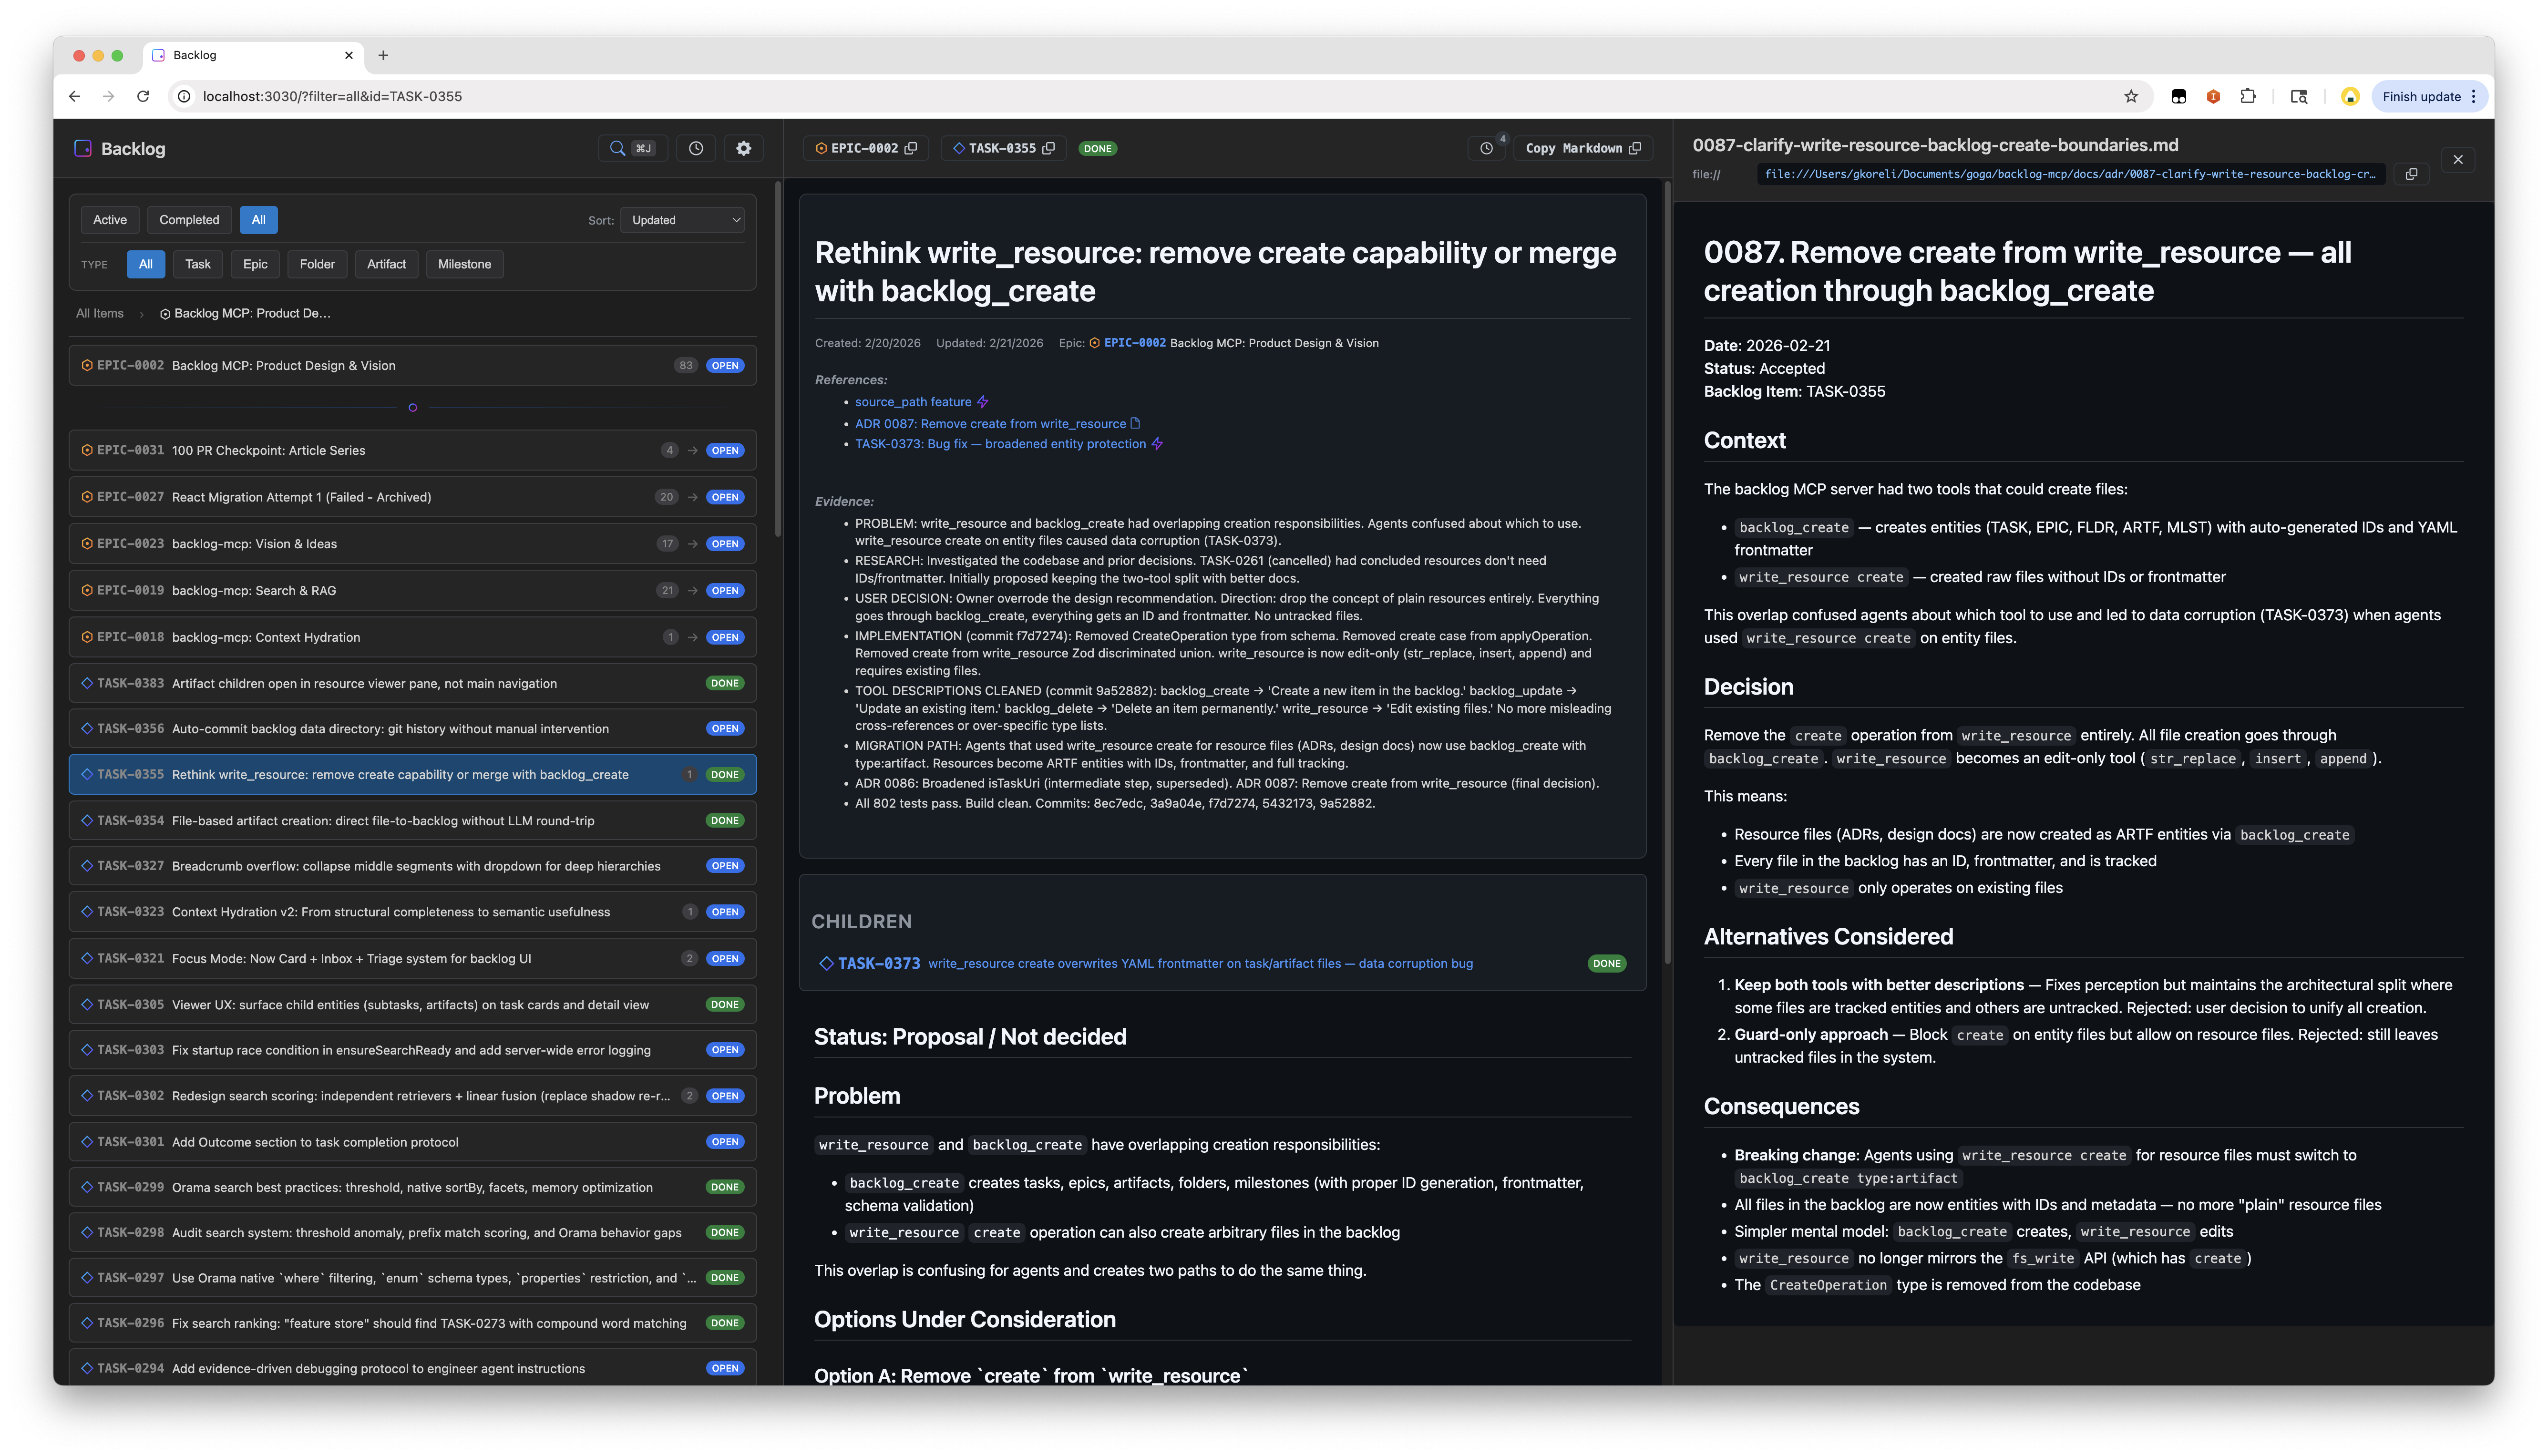Select the Milestone type tab
This screenshot has height=1456, width=2548.
point(464,264)
